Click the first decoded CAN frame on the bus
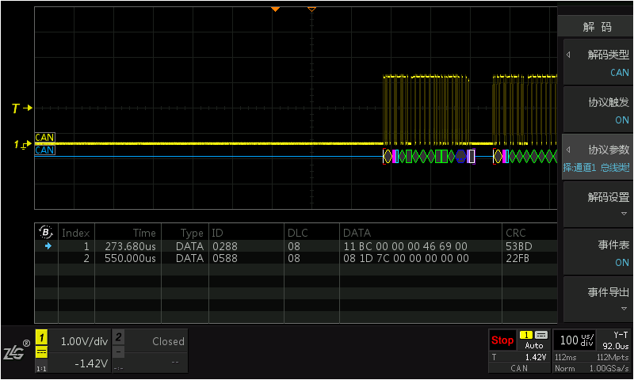Image resolution: width=634 pixels, height=380 pixels. 429,156
